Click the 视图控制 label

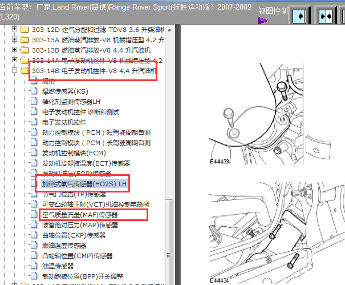(273, 11)
